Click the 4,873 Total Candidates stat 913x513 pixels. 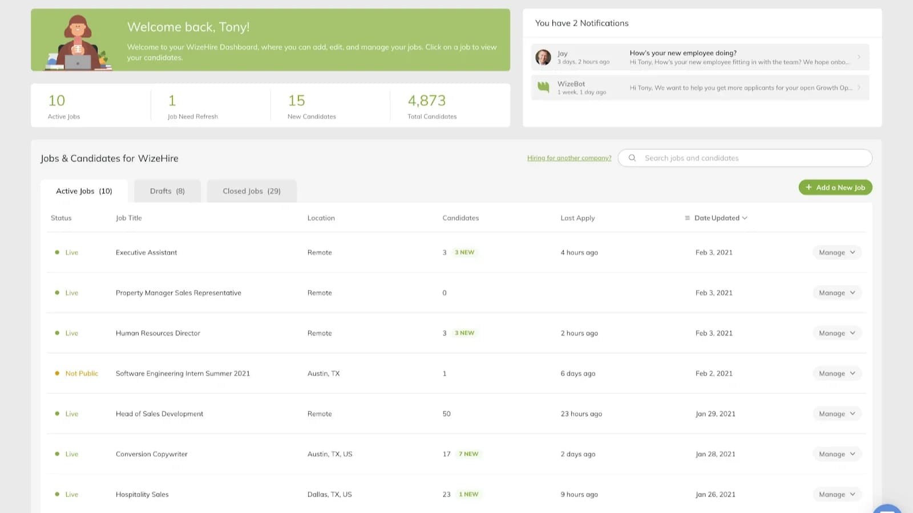coord(432,107)
